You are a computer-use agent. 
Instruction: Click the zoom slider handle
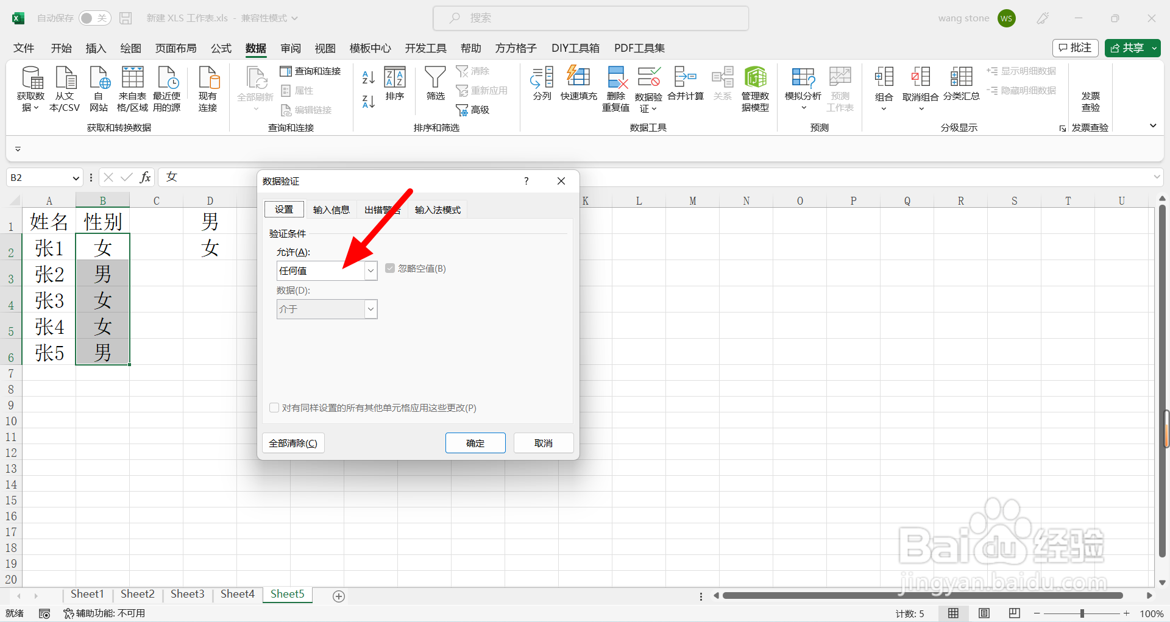[1082, 613]
